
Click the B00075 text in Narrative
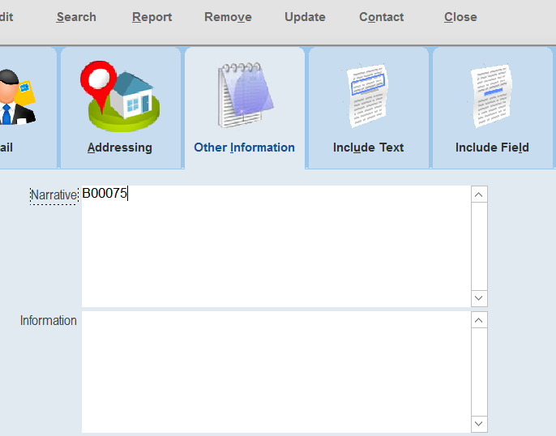pos(105,194)
